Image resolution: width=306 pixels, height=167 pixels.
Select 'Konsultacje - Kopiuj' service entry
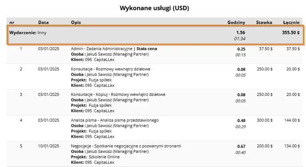(x=118, y=94)
